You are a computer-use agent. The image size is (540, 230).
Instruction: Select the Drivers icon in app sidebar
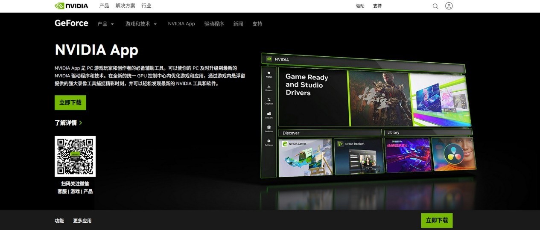pos(269,88)
